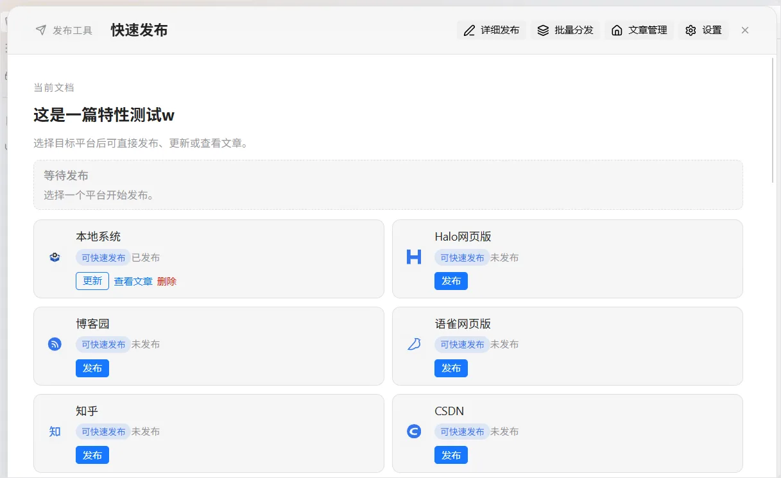Click the 本地系统 card title
Screen dimensions: 781x478
click(98, 237)
